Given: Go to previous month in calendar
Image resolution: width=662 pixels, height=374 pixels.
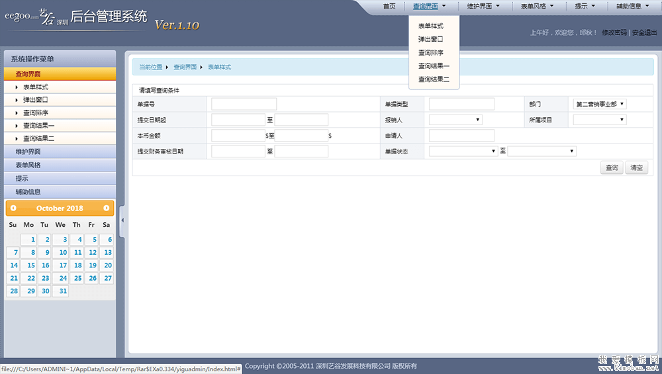Looking at the screenshot, I should click(x=13, y=209).
